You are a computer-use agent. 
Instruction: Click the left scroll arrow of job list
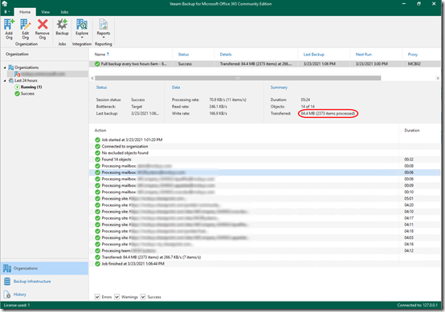92,78
